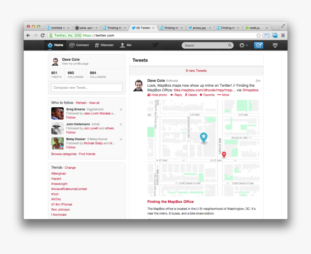Image resolution: width=311 pixels, height=254 pixels.
Task: Refresh the Who to follow list
Action: point(81,103)
